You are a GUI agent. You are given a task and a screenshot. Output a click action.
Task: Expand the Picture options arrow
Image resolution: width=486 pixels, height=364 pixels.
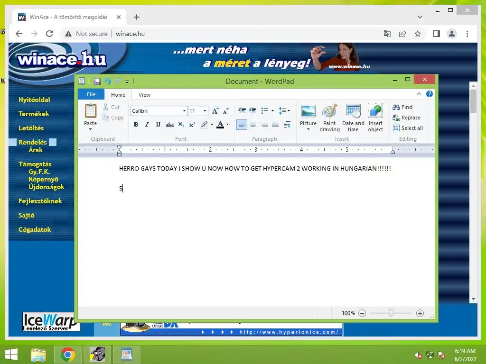pos(308,129)
